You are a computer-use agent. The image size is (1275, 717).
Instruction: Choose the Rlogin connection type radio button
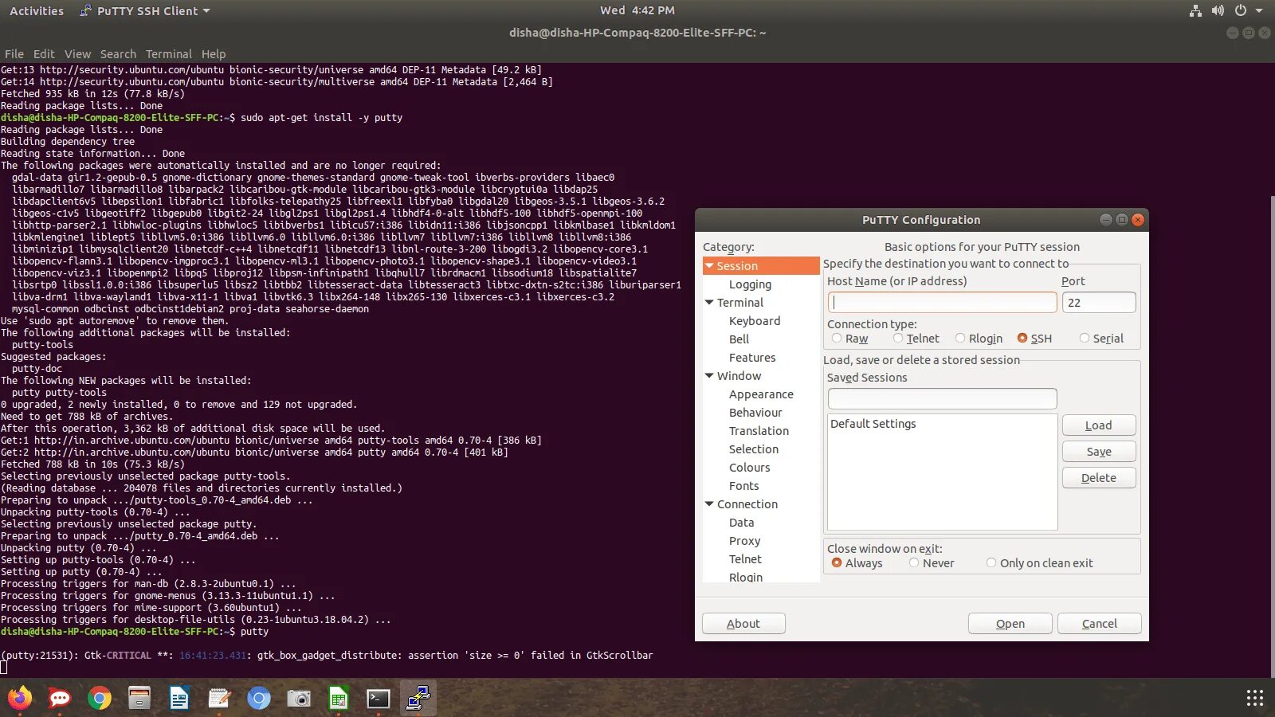(960, 339)
